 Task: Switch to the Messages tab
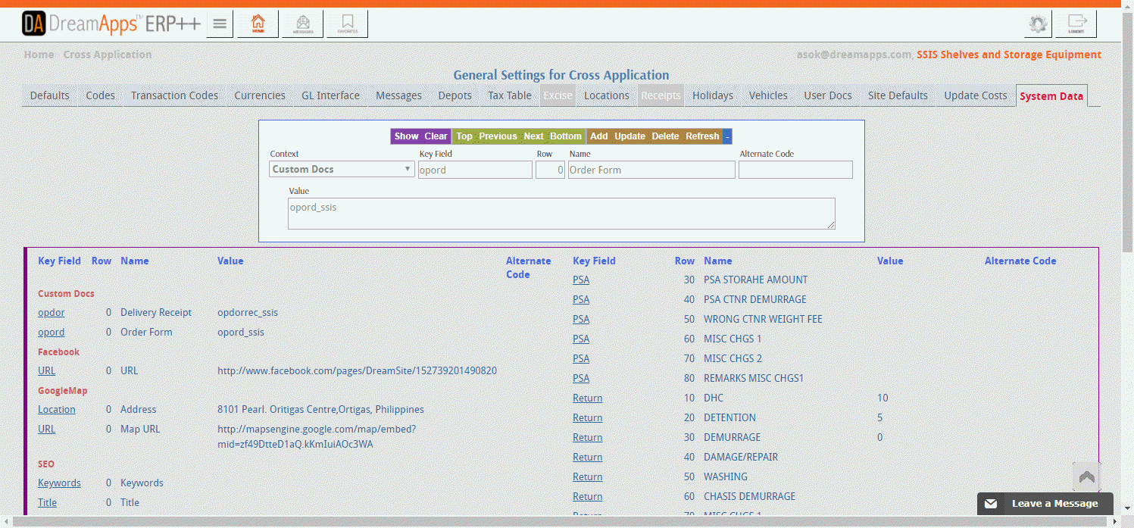pyautogui.click(x=399, y=95)
